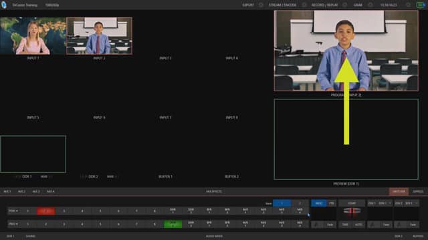Click the T-bar slider

pyautogui.click(x=352, y=211)
